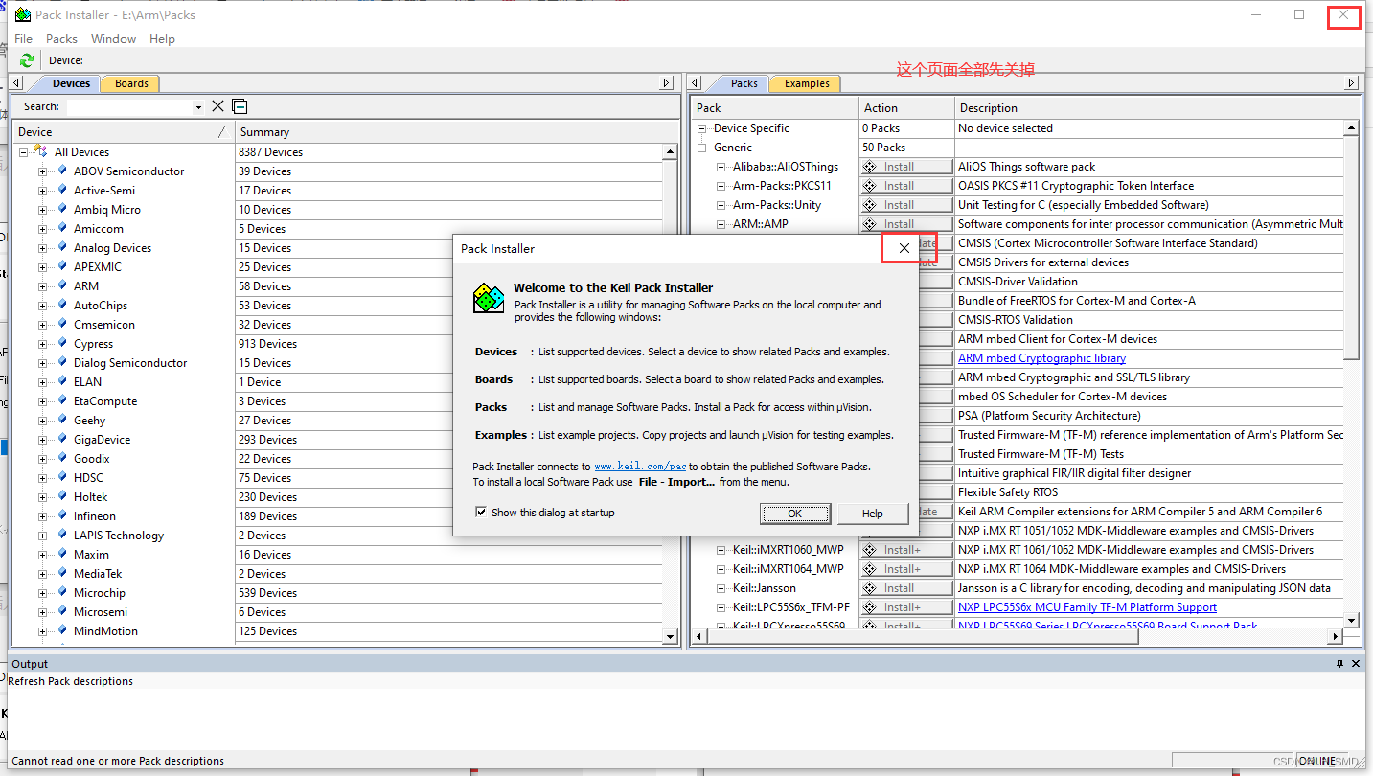This screenshot has height=776, width=1373.
Task: Toggle the Show this dialog at startup checkbox
Action: (x=481, y=513)
